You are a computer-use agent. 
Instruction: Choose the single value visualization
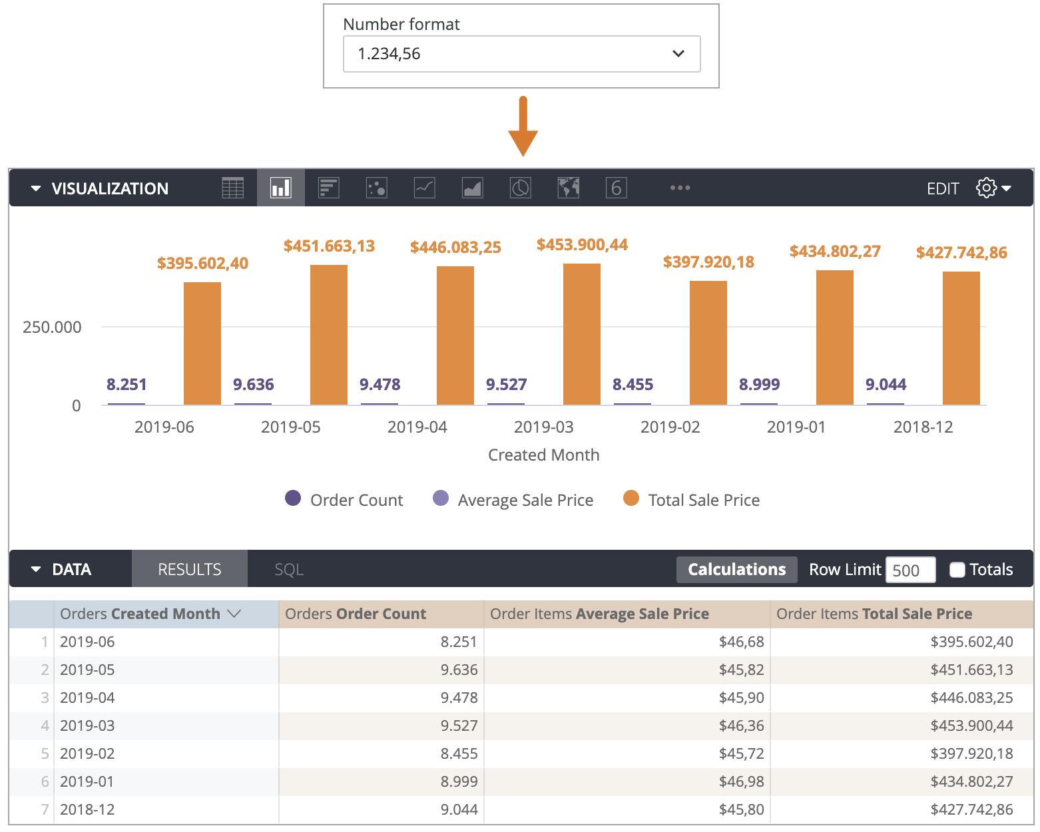616,188
